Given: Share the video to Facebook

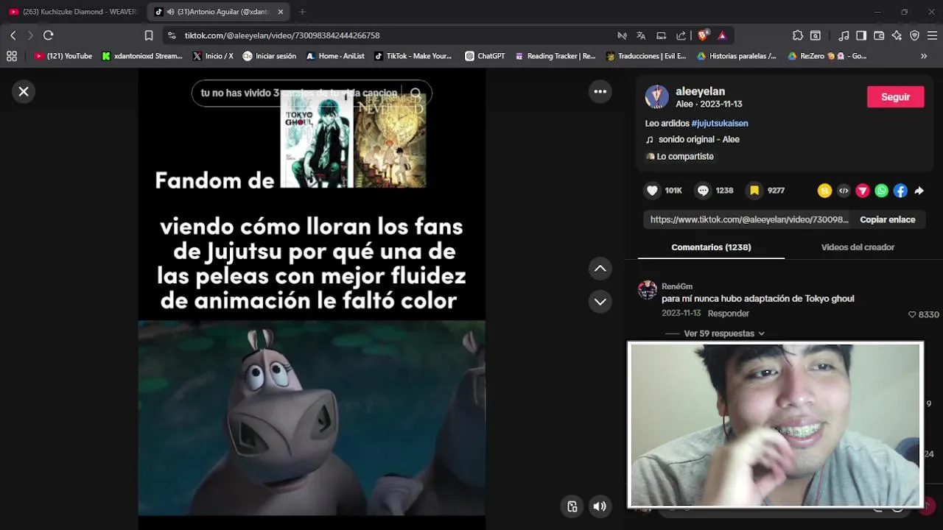Looking at the screenshot, I should 900,191.
